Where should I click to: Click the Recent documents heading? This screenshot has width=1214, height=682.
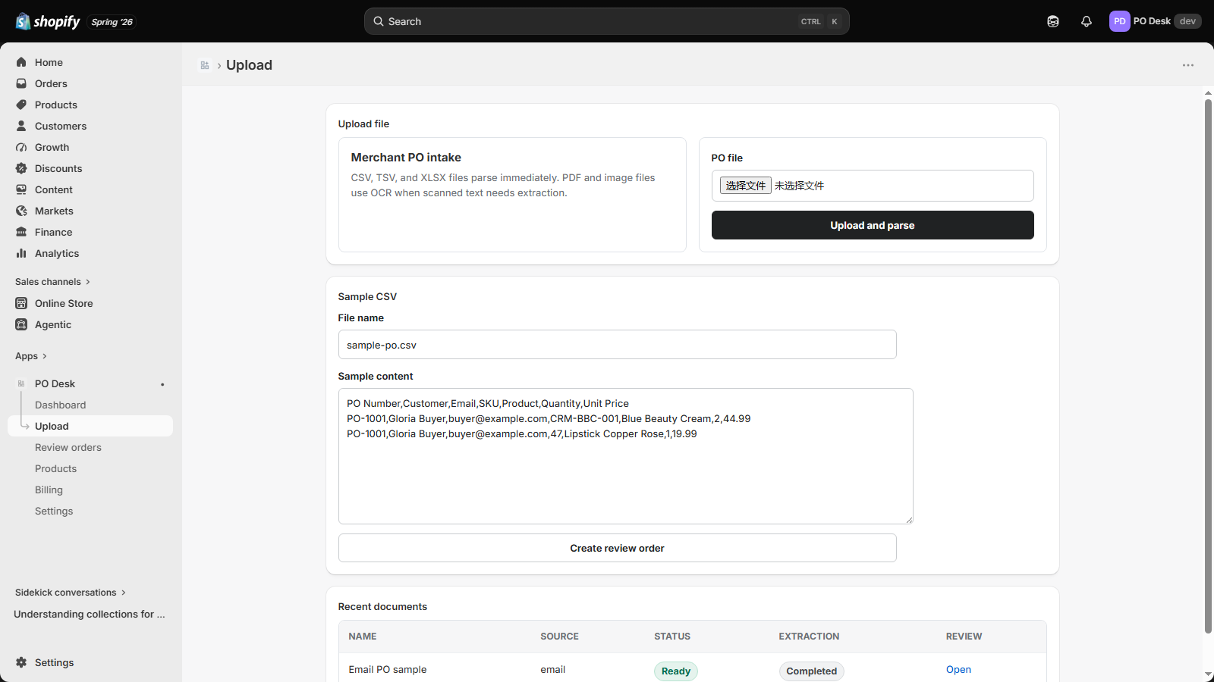[382, 606]
